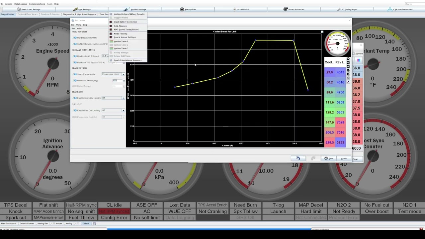The width and height of the screenshot is (425, 239).
Task: Switch to the Analog Bar bottom tab
Action: pos(42,223)
